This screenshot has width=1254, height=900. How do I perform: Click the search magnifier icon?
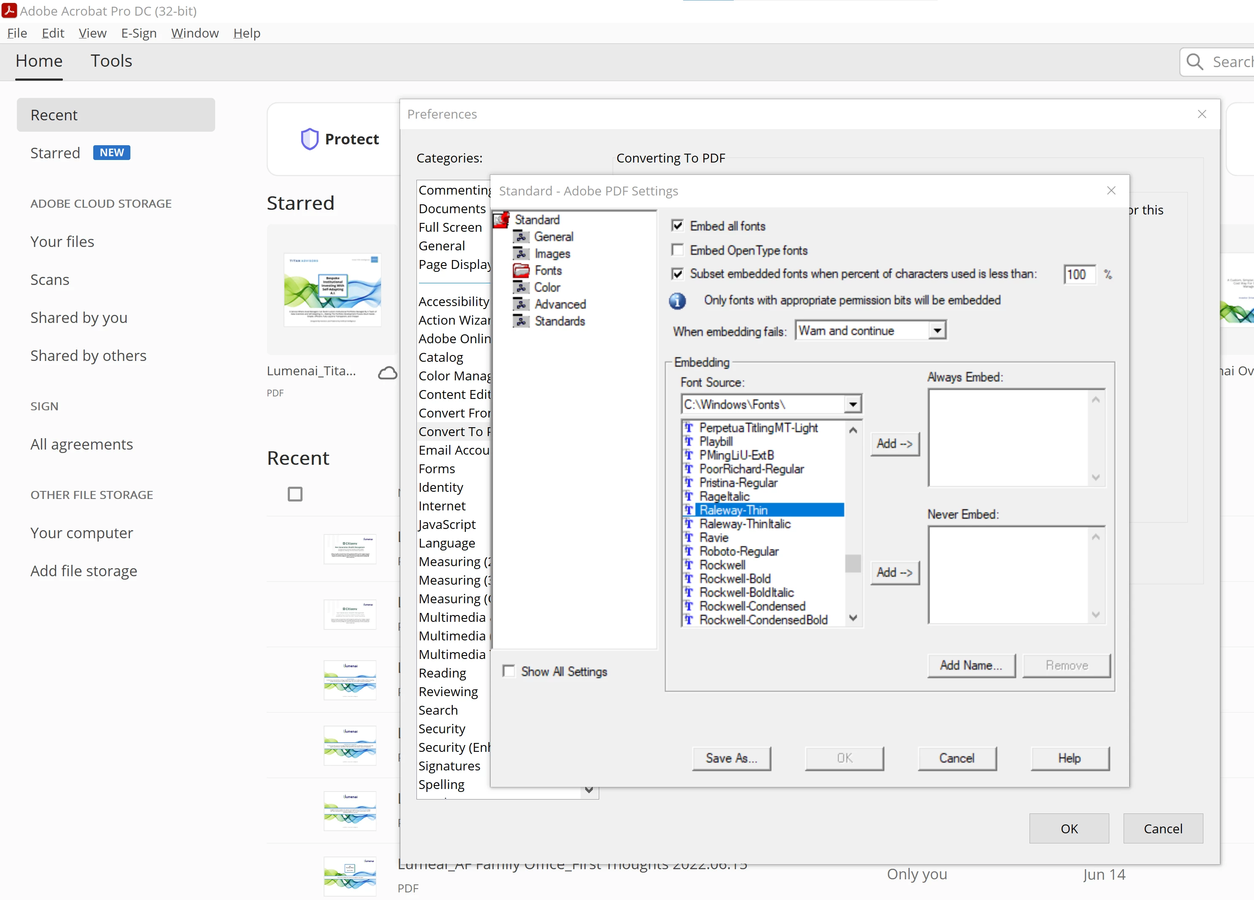tap(1195, 62)
